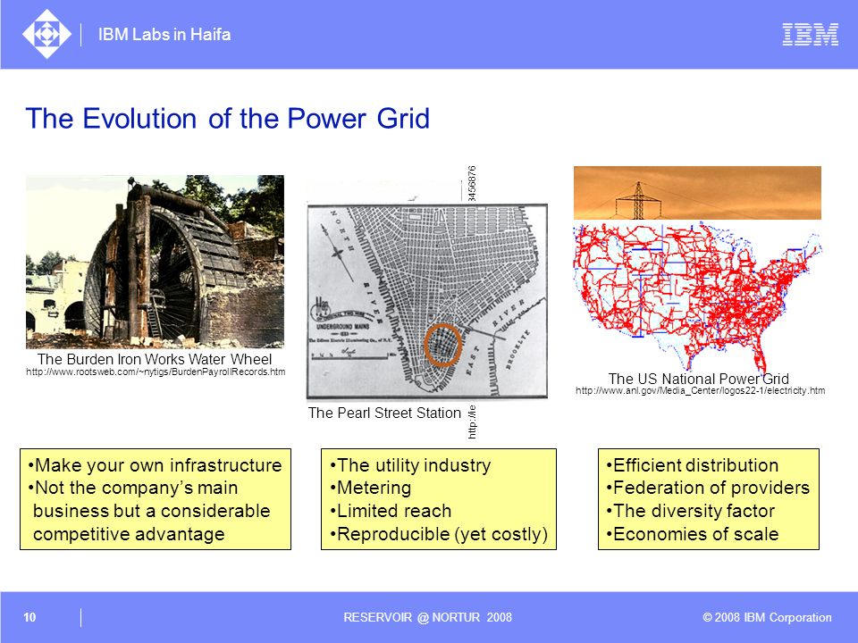Select the bullet 'Economies of scale'
This screenshot has height=643, width=858.
(692, 534)
